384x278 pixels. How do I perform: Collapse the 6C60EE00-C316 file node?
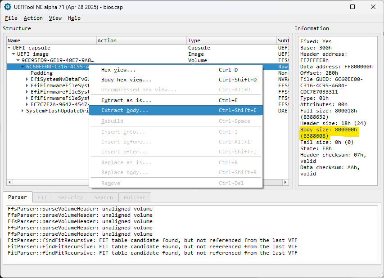(x=23, y=67)
